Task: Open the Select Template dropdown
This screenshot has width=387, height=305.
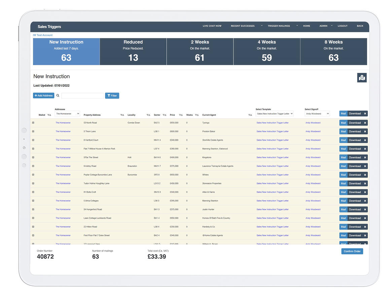Action: pos(274,114)
